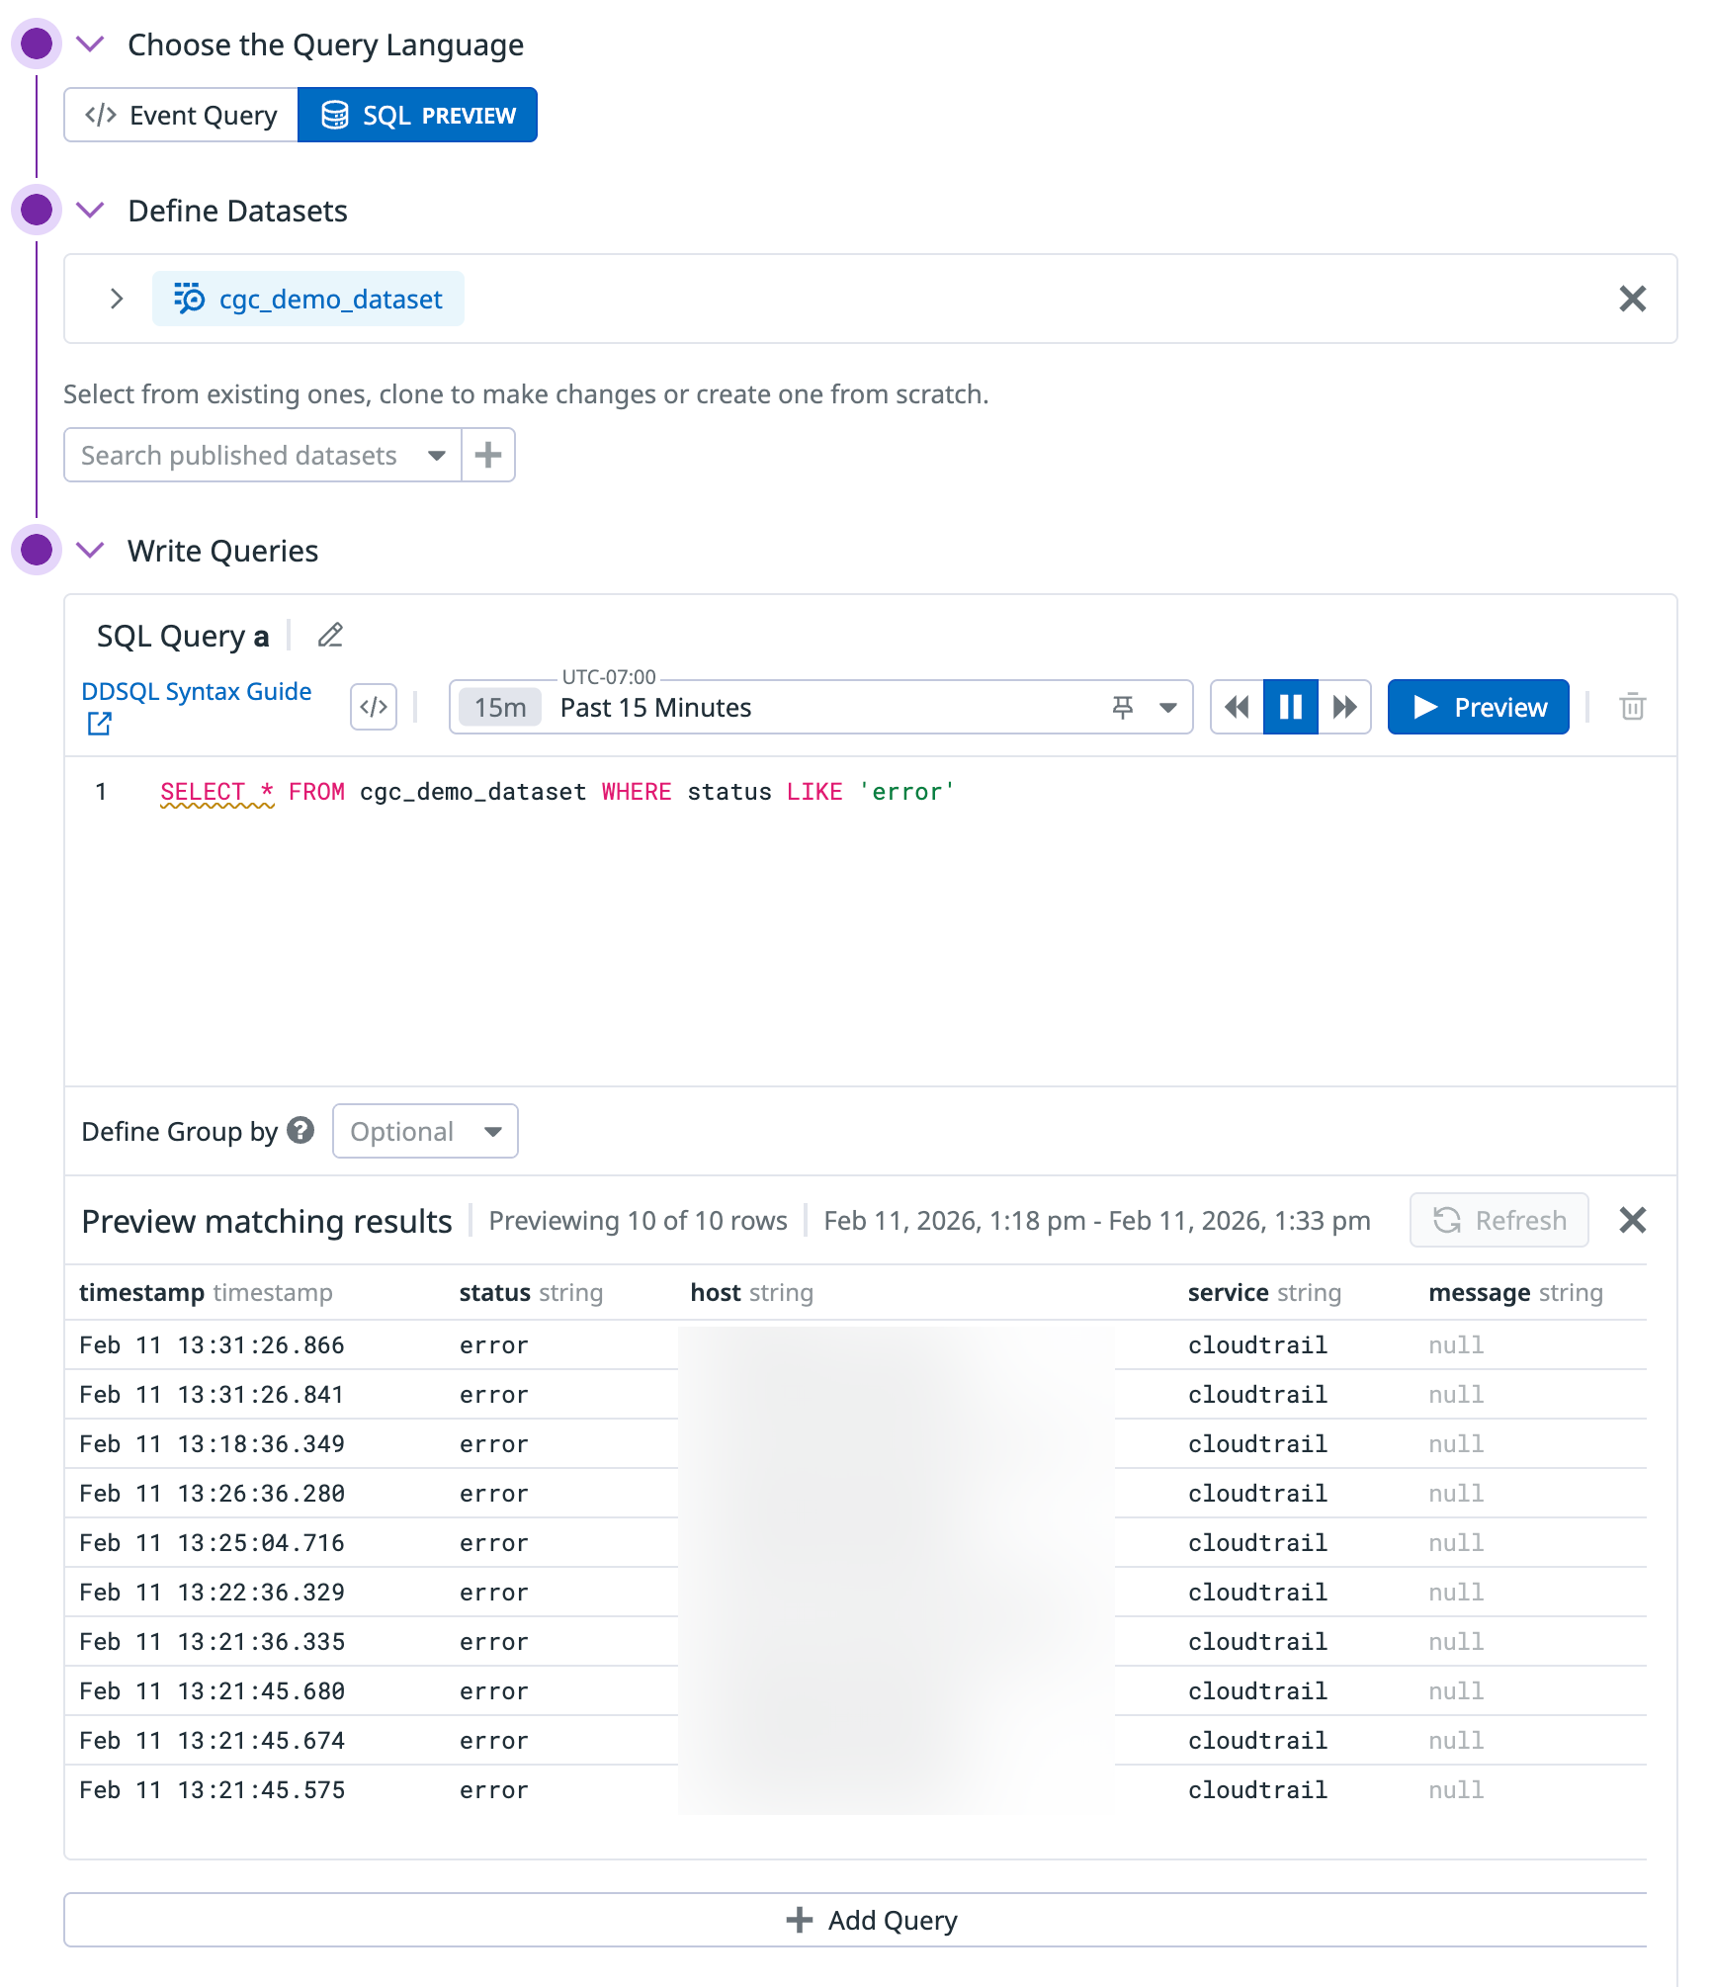Select the SQL Preview tab
The height and width of the screenshot is (1987, 1712).
point(418,116)
